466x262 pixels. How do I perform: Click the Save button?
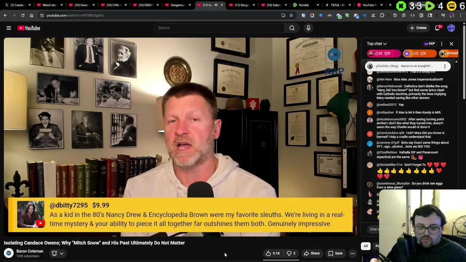click(335, 253)
